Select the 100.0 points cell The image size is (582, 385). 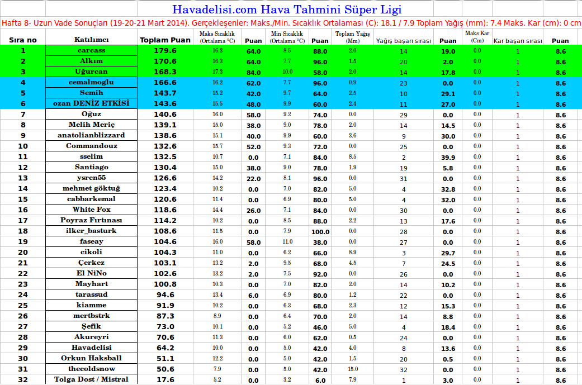[x=320, y=231]
